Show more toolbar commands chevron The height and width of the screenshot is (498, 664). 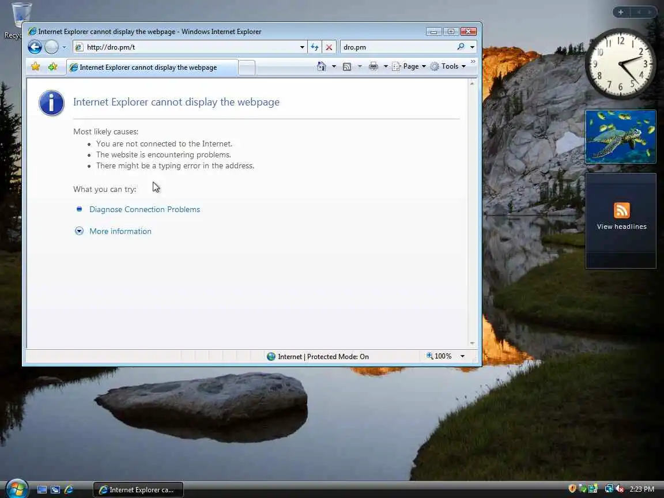pos(473,62)
